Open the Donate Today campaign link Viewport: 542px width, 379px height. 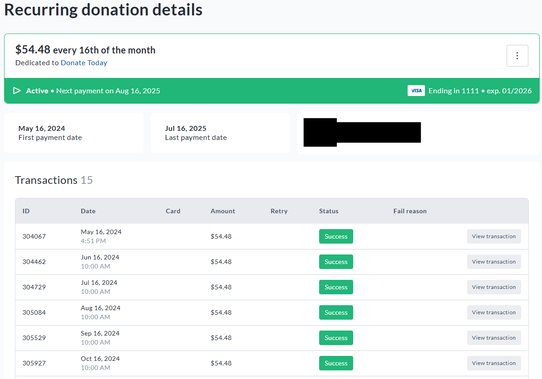(84, 63)
